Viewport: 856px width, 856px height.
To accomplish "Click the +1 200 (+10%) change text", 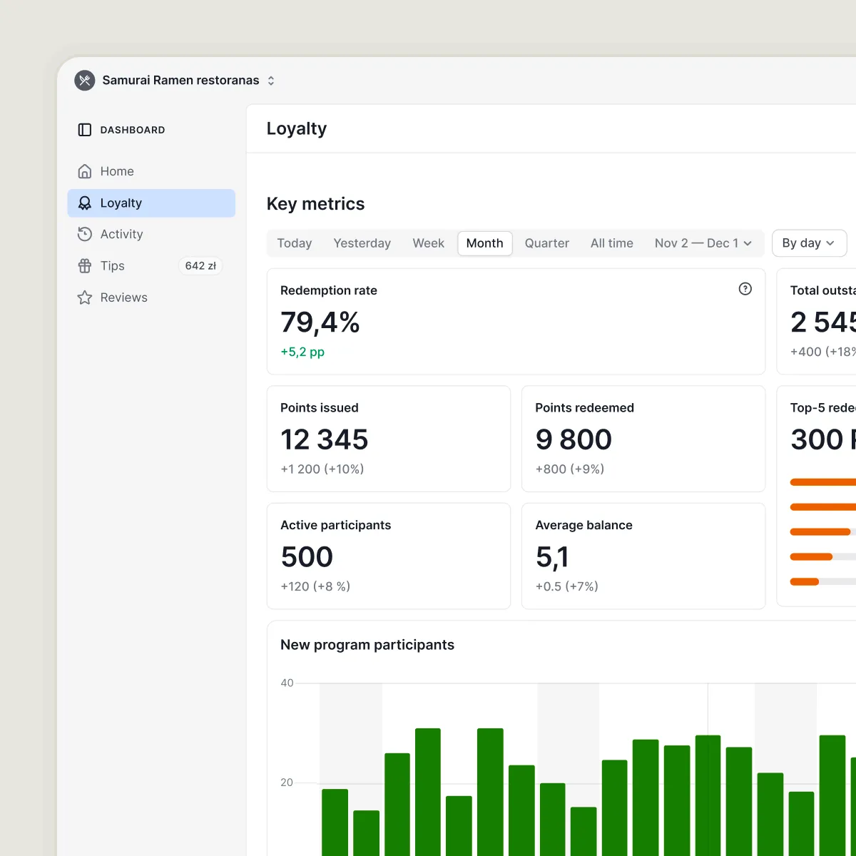I will [x=322, y=469].
